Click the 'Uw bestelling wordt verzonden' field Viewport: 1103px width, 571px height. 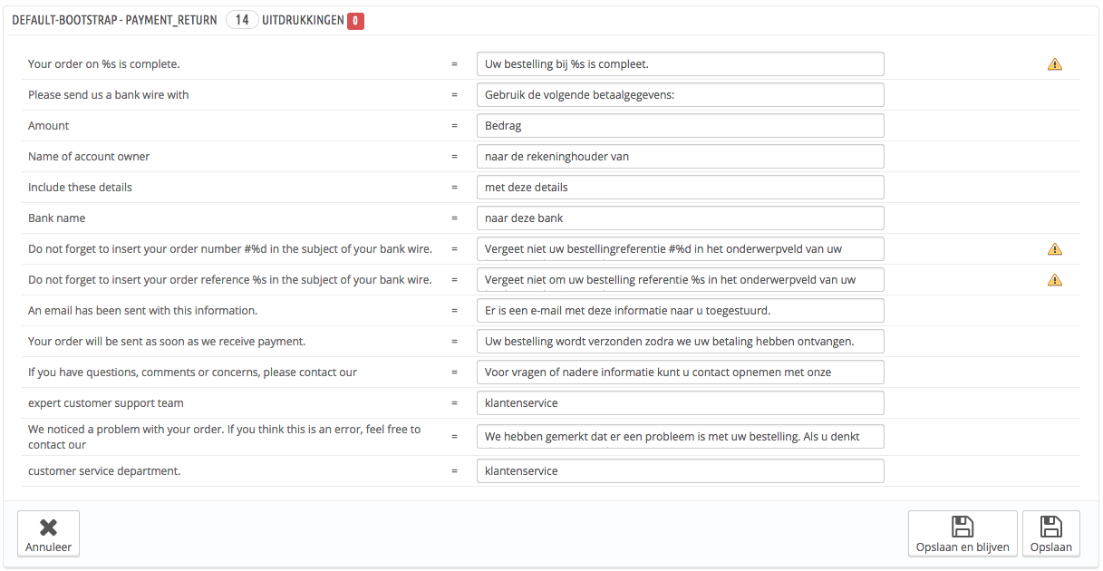[680, 342]
